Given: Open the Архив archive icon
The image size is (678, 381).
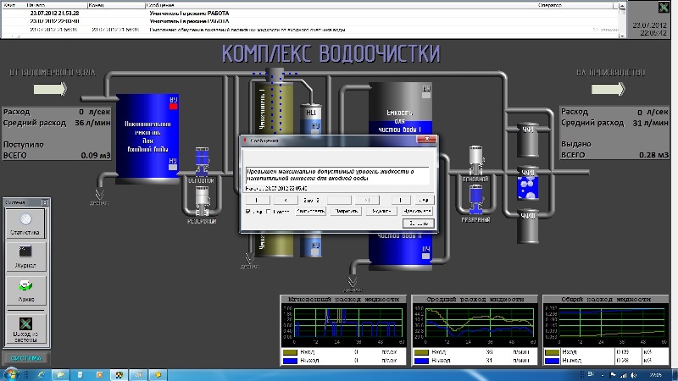Looking at the screenshot, I should pos(26,285).
